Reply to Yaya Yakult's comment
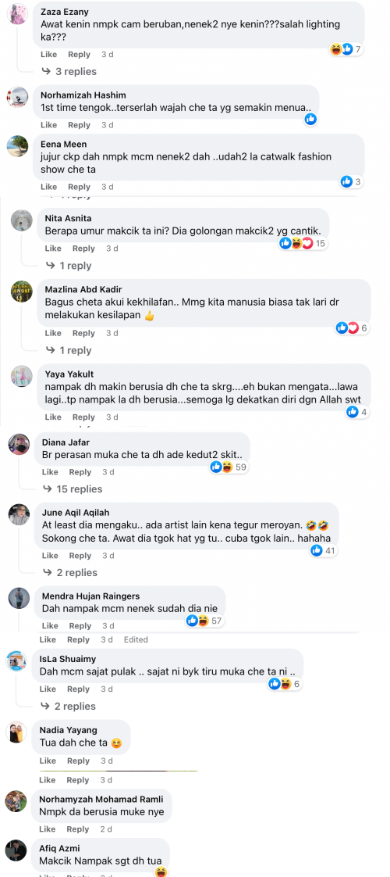 83,417
